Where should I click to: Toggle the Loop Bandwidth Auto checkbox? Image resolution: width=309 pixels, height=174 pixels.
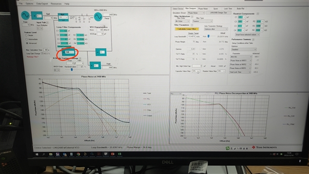coord(201,37)
